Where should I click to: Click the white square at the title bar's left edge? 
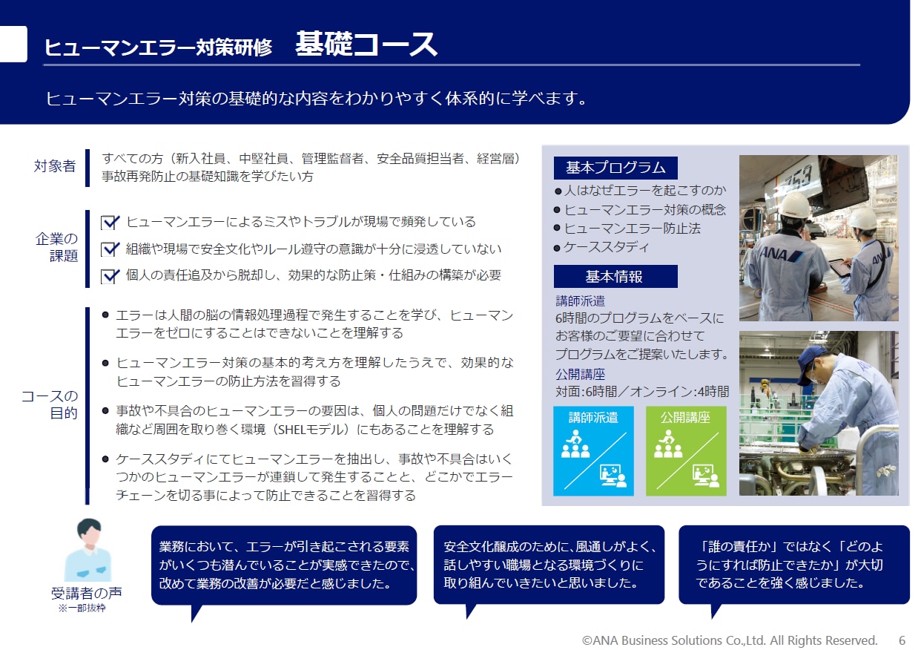[x=13, y=45]
